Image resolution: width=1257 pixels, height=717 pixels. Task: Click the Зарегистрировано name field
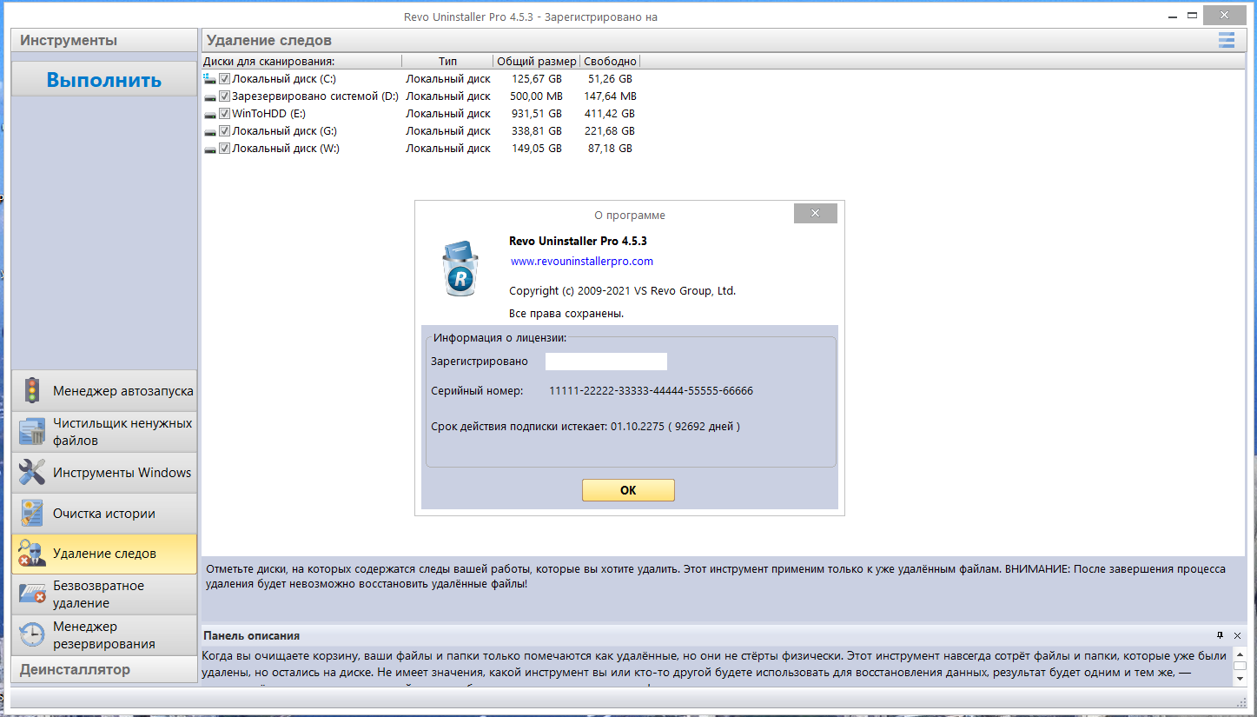tap(606, 362)
